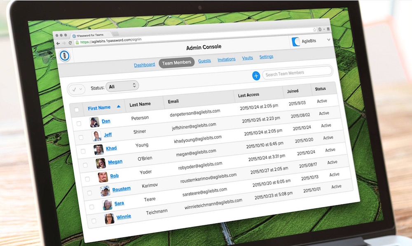Open Sara's member profile link

[x=119, y=203]
